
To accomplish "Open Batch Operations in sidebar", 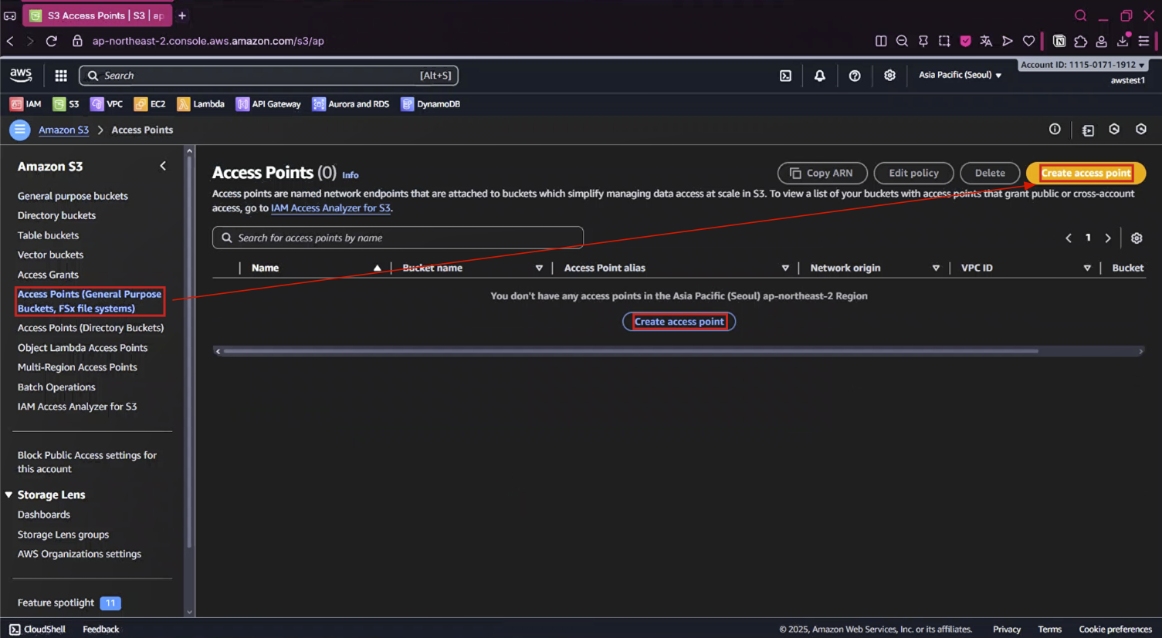I will coord(56,387).
